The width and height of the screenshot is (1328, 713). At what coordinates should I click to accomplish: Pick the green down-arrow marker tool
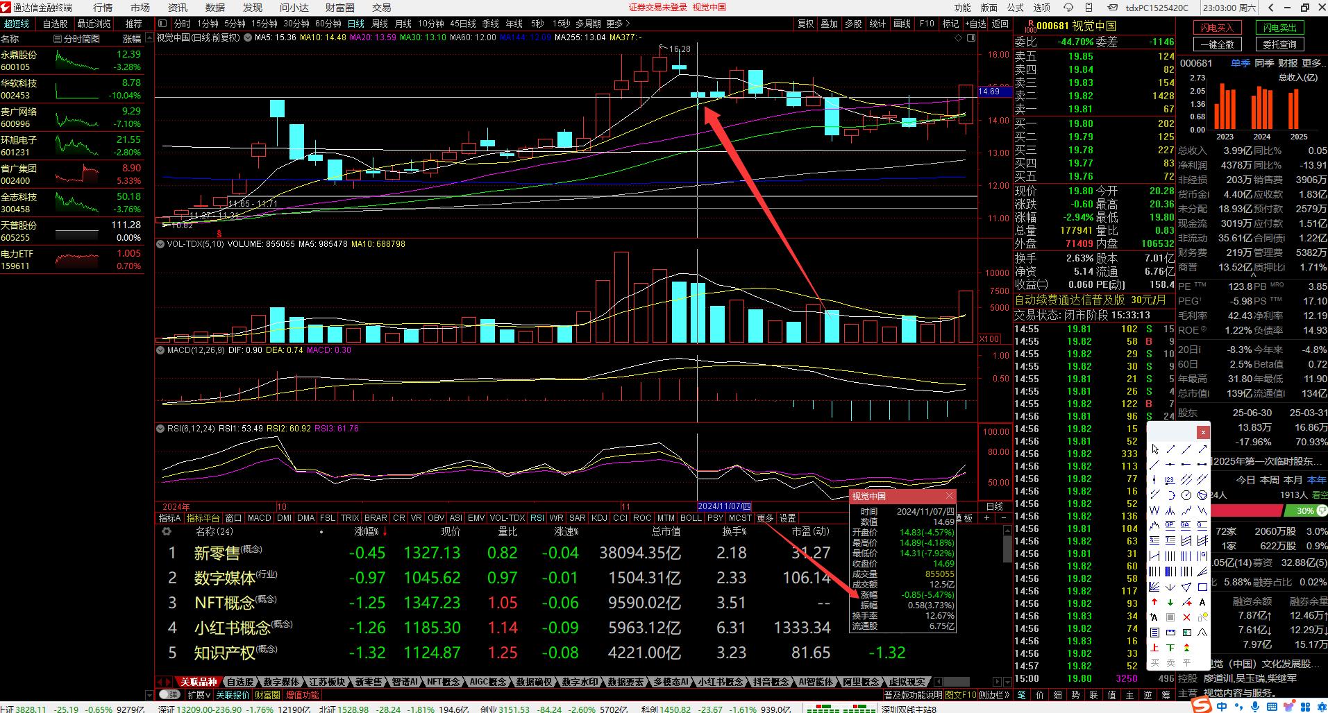pos(1170,602)
